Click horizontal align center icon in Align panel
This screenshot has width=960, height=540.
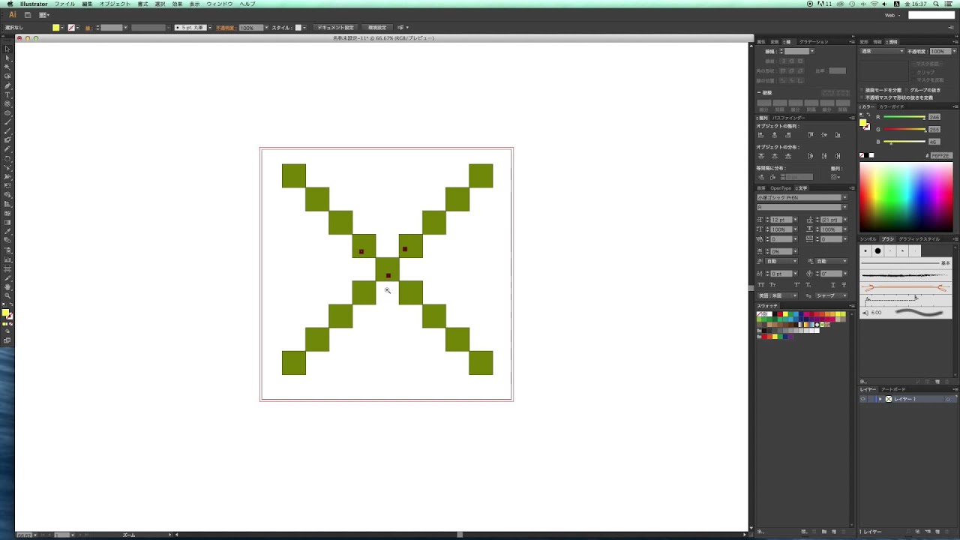[x=775, y=135]
